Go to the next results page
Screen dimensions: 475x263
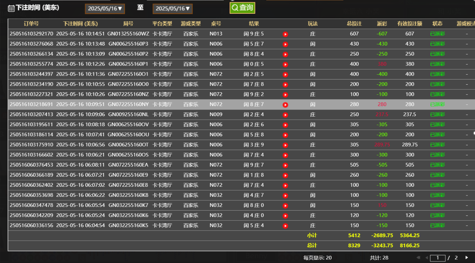pyautogui.click(x=467, y=258)
